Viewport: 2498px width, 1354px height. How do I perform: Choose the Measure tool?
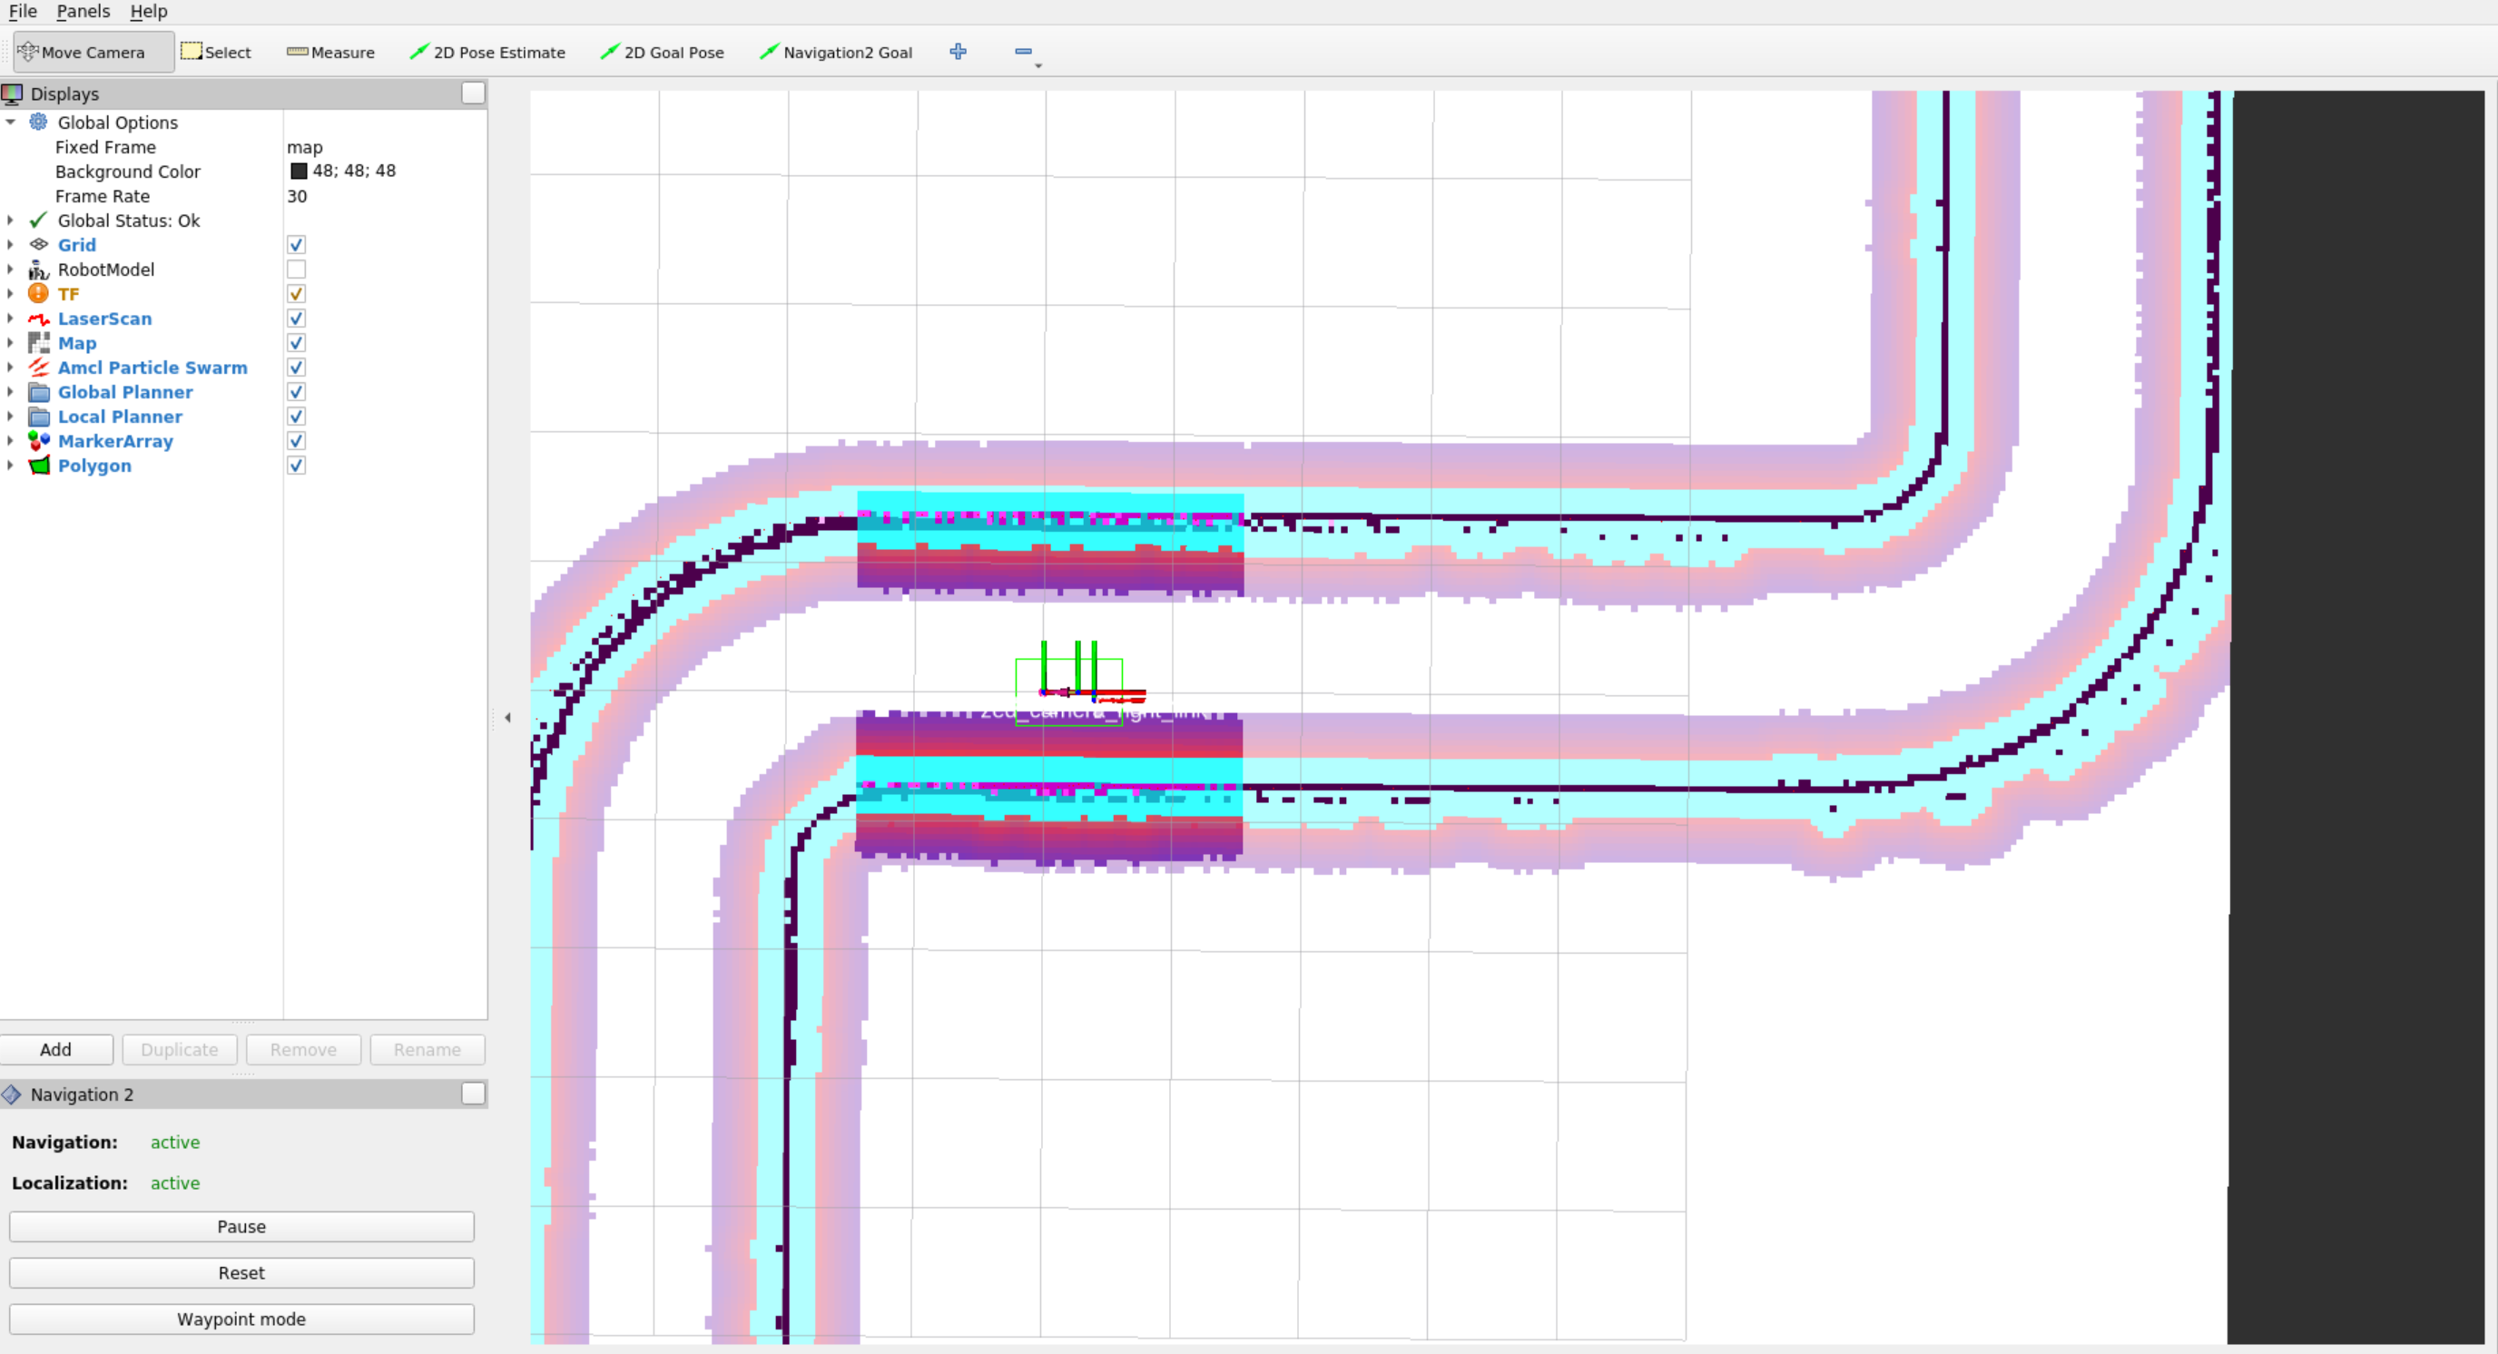tap(330, 52)
